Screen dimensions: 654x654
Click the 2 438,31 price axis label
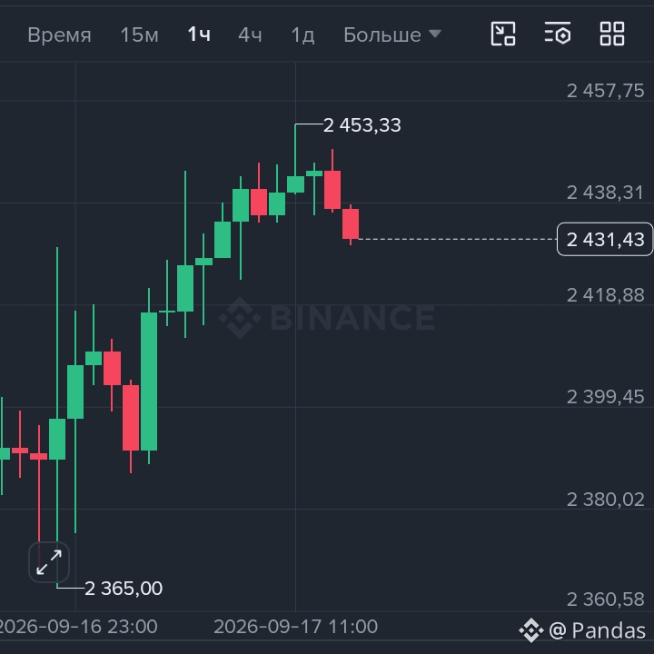click(605, 193)
